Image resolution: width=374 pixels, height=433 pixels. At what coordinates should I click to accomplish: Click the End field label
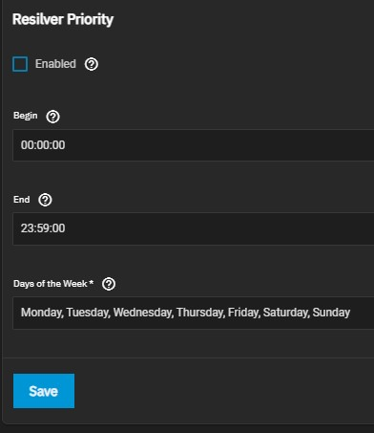22,200
